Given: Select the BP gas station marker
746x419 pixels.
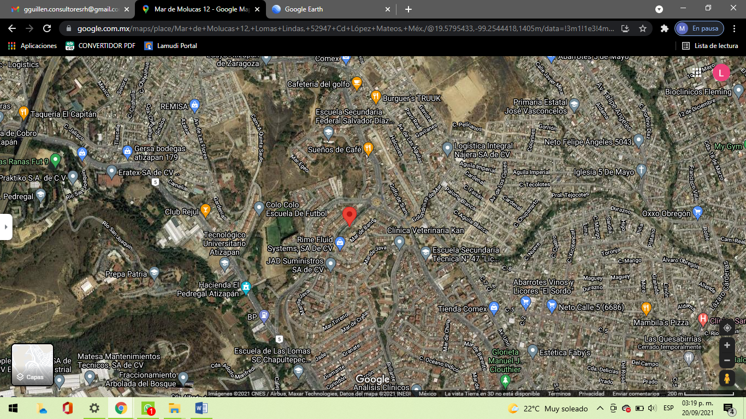Looking at the screenshot, I should pos(264,316).
